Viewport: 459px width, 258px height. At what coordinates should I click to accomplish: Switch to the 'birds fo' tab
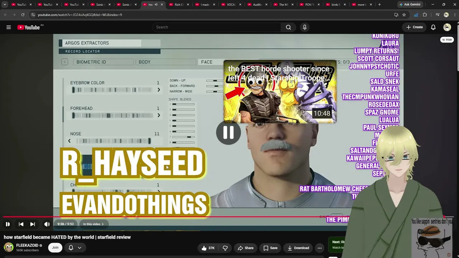[336, 5]
